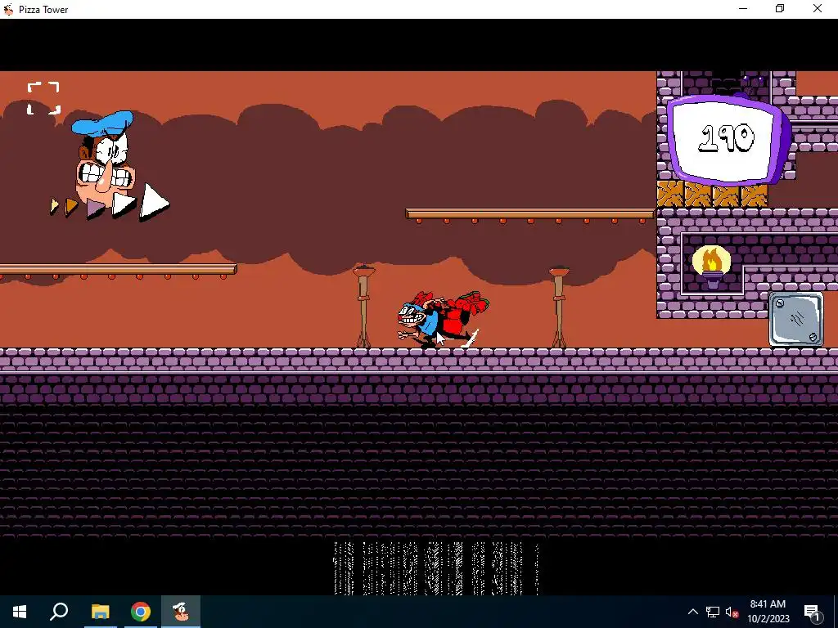Click the purple TV score display showing 190
This screenshot has height=628, width=838.
click(x=728, y=139)
